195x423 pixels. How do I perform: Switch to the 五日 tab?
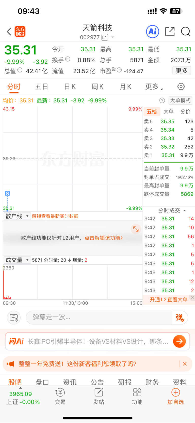41,87
